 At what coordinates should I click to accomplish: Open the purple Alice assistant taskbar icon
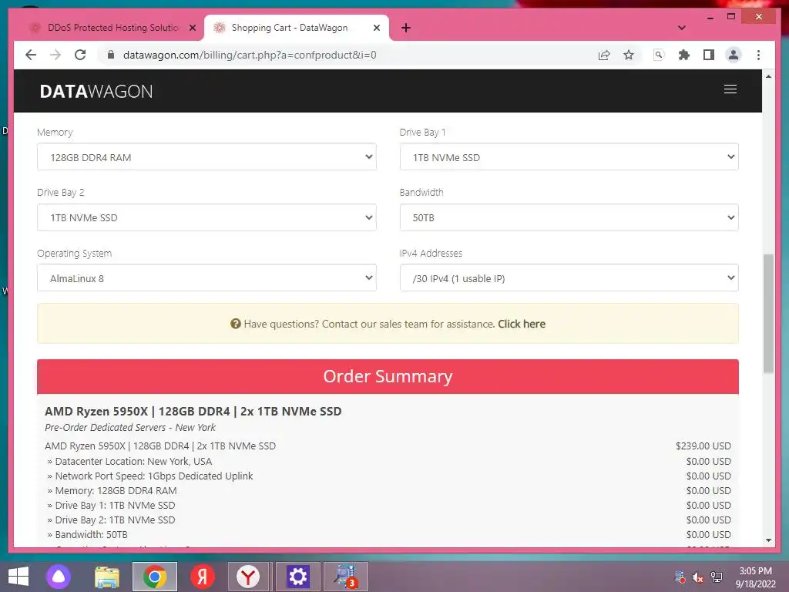point(59,577)
